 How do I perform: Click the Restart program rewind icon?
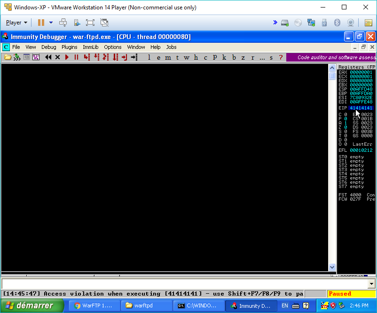click(48, 57)
